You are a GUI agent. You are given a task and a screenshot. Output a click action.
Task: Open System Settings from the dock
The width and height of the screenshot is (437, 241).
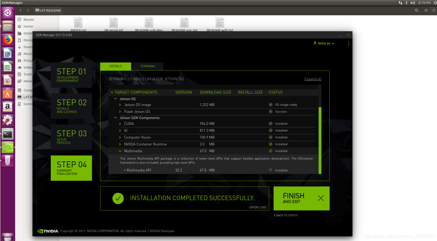(8, 121)
